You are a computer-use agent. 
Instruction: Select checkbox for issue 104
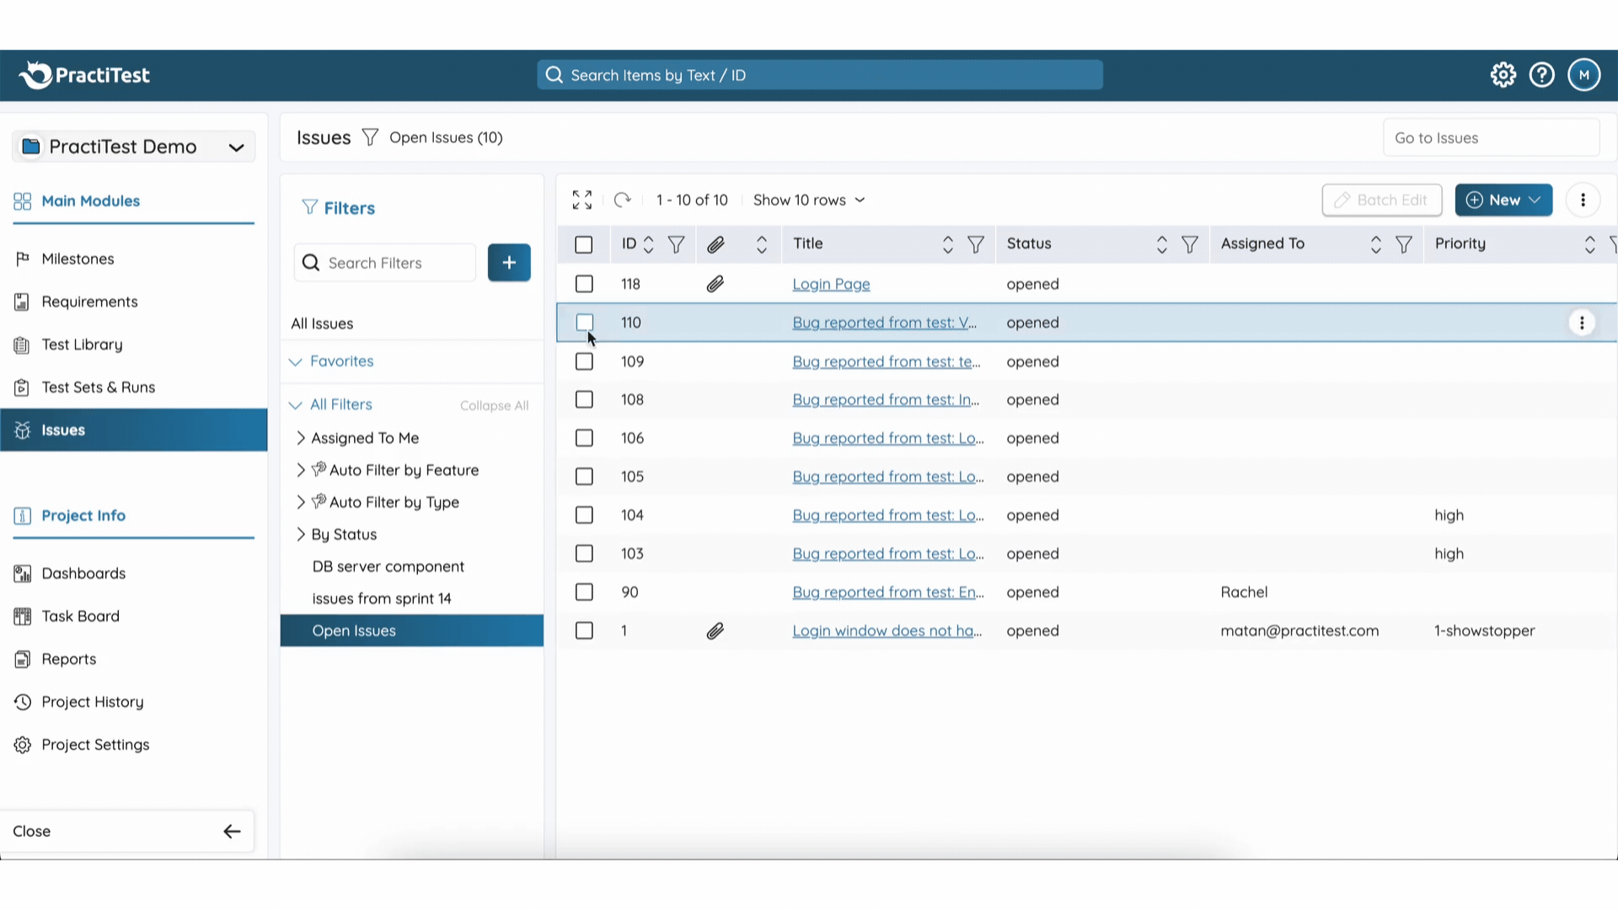(x=583, y=515)
